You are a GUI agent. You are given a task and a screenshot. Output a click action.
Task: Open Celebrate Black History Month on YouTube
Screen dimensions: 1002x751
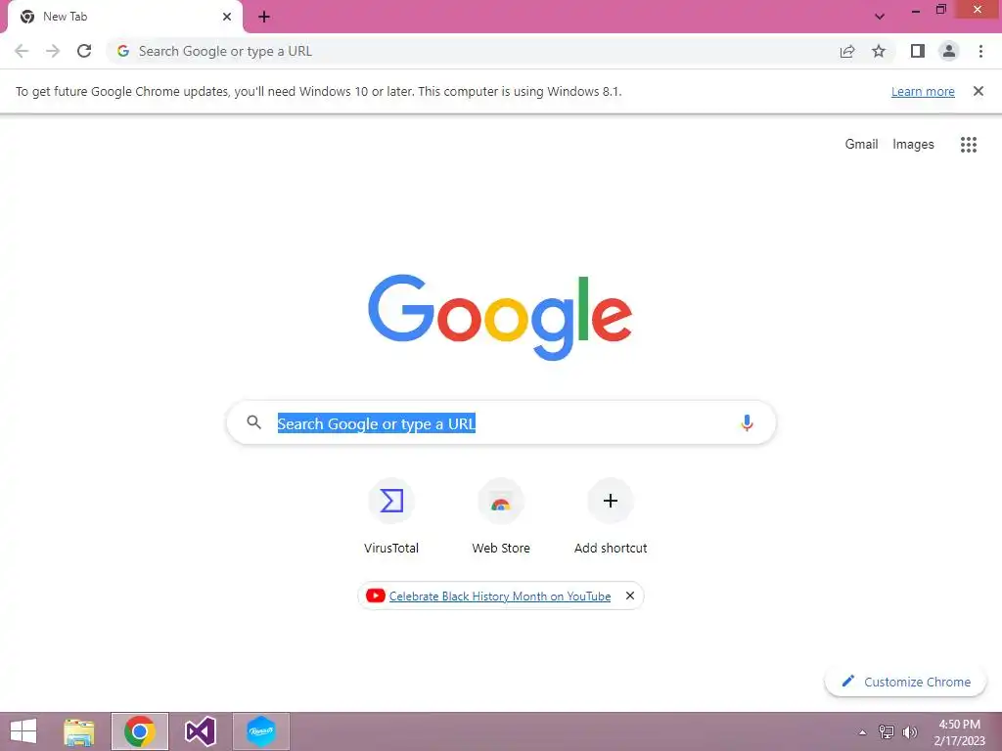click(x=500, y=596)
